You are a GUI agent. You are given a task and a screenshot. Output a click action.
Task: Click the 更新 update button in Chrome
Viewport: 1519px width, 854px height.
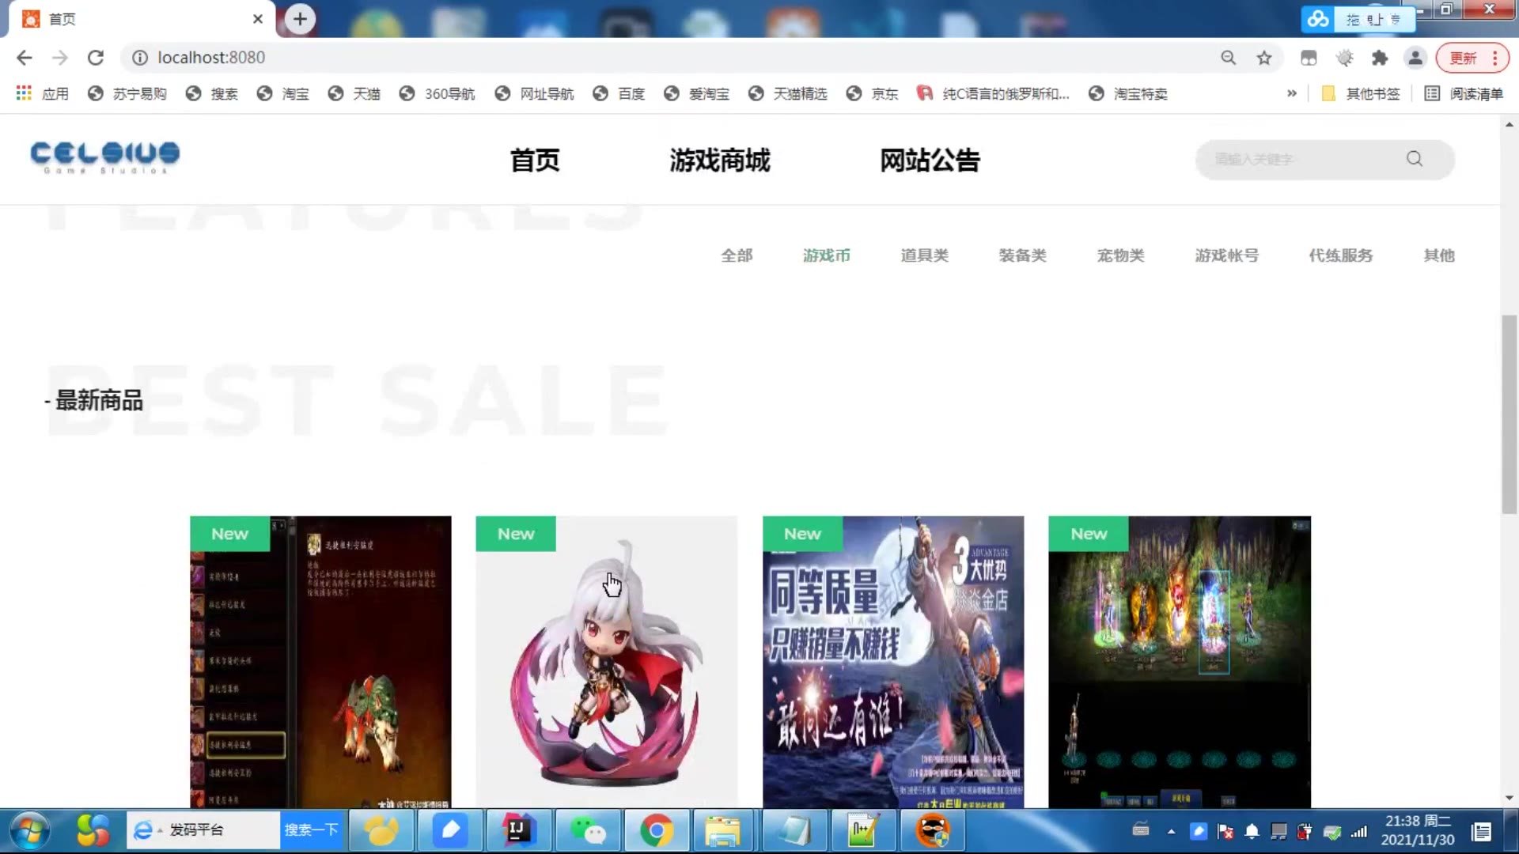[x=1463, y=58]
